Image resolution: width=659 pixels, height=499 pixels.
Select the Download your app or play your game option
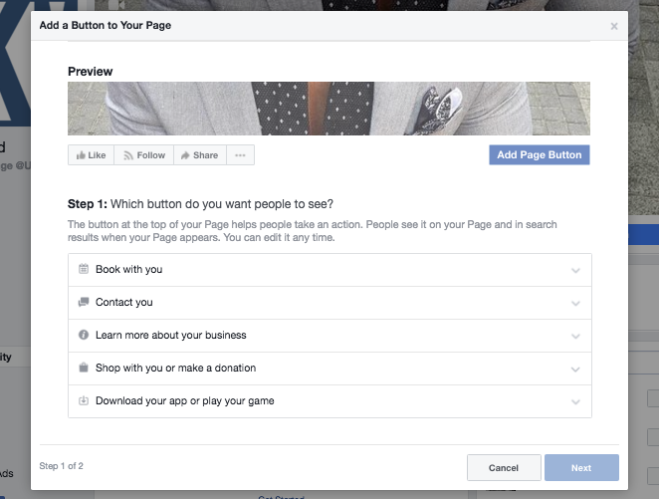click(184, 401)
